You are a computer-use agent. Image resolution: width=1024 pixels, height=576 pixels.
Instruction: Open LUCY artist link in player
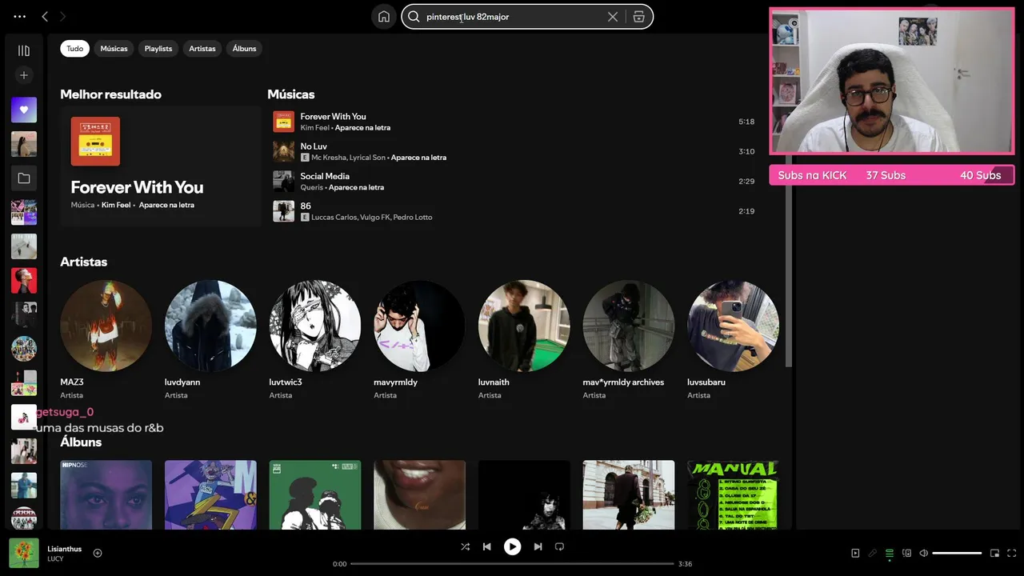55,559
